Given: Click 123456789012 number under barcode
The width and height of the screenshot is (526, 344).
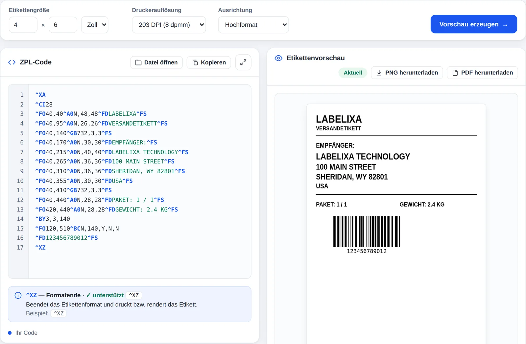Looking at the screenshot, I should tap(367, 251).
